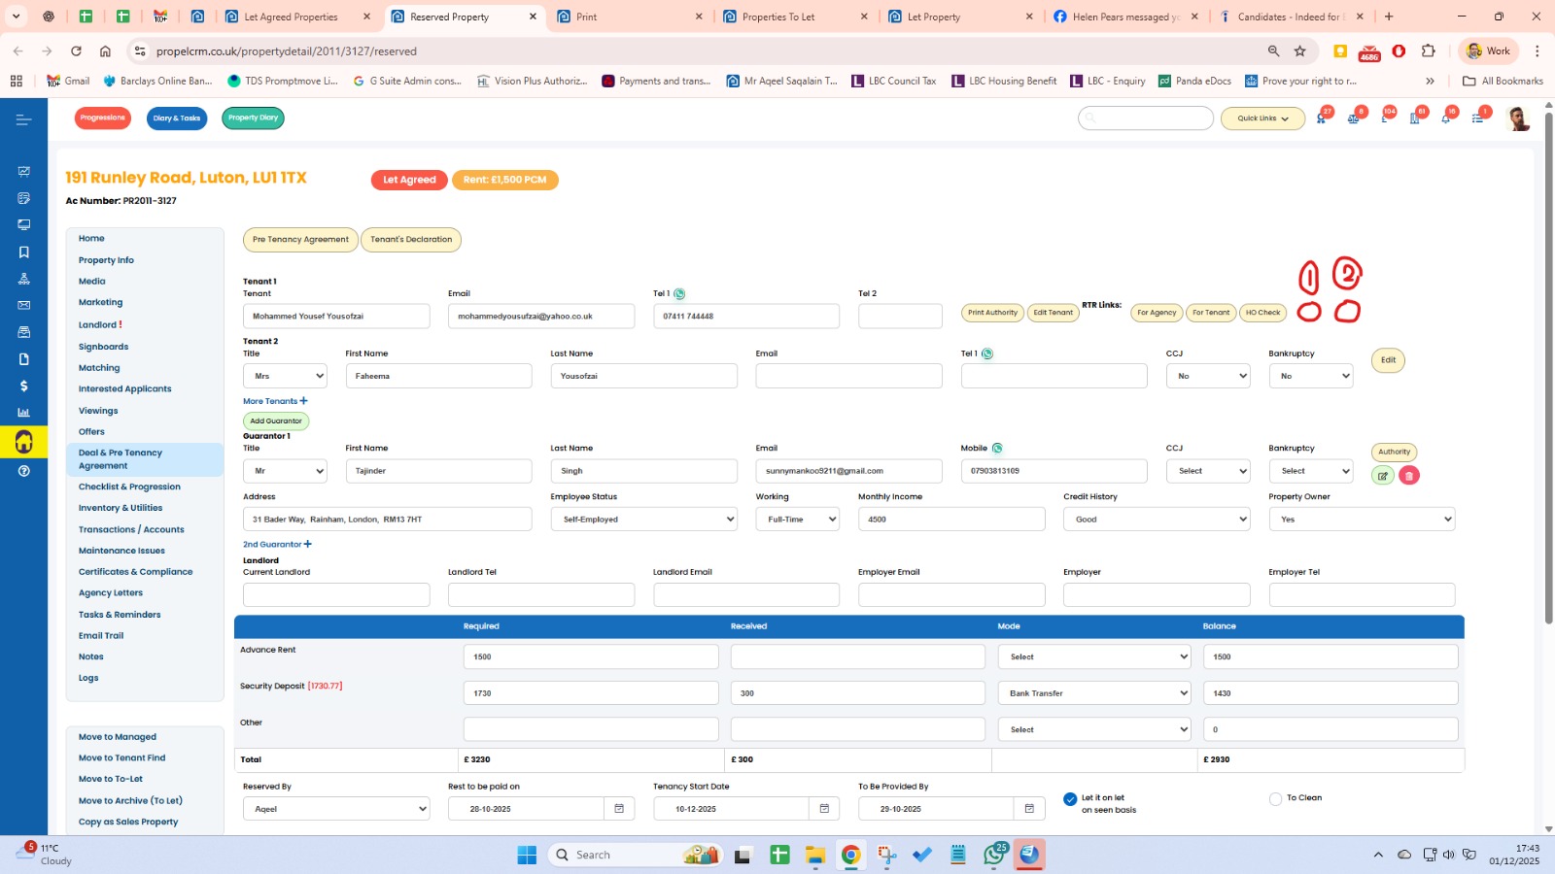
Task: Click the WhatsApp icon beside Tenant 1 Tel 1
Action: [679, 294]
